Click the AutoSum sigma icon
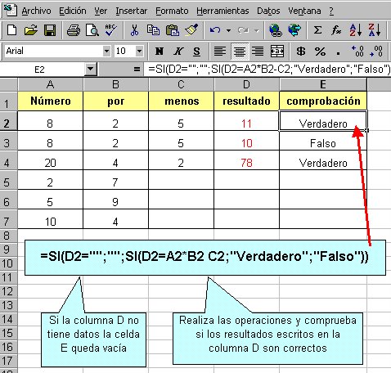Screen dimensions: 391x373 [317, 30]
